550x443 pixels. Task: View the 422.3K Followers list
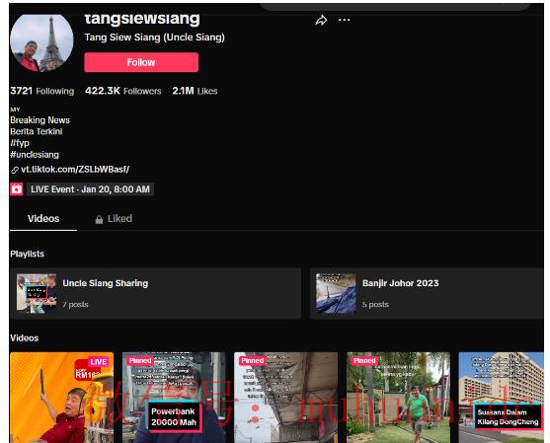[x=123, y=91]
